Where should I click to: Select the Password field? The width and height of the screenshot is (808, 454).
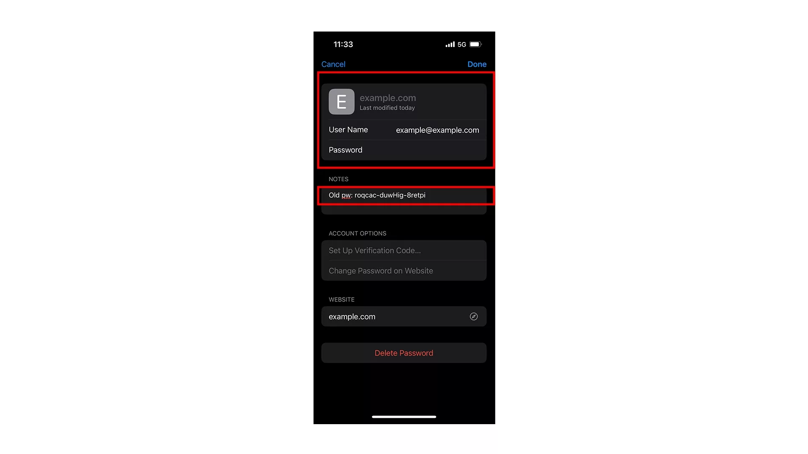(x=404, y=150)
